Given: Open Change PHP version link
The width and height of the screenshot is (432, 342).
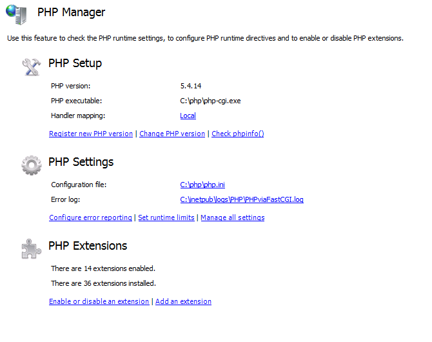Looking at the screenshot, I should point(172,134).
